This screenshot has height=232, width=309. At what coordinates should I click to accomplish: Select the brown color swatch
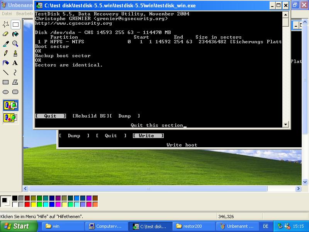click(95, 198)
